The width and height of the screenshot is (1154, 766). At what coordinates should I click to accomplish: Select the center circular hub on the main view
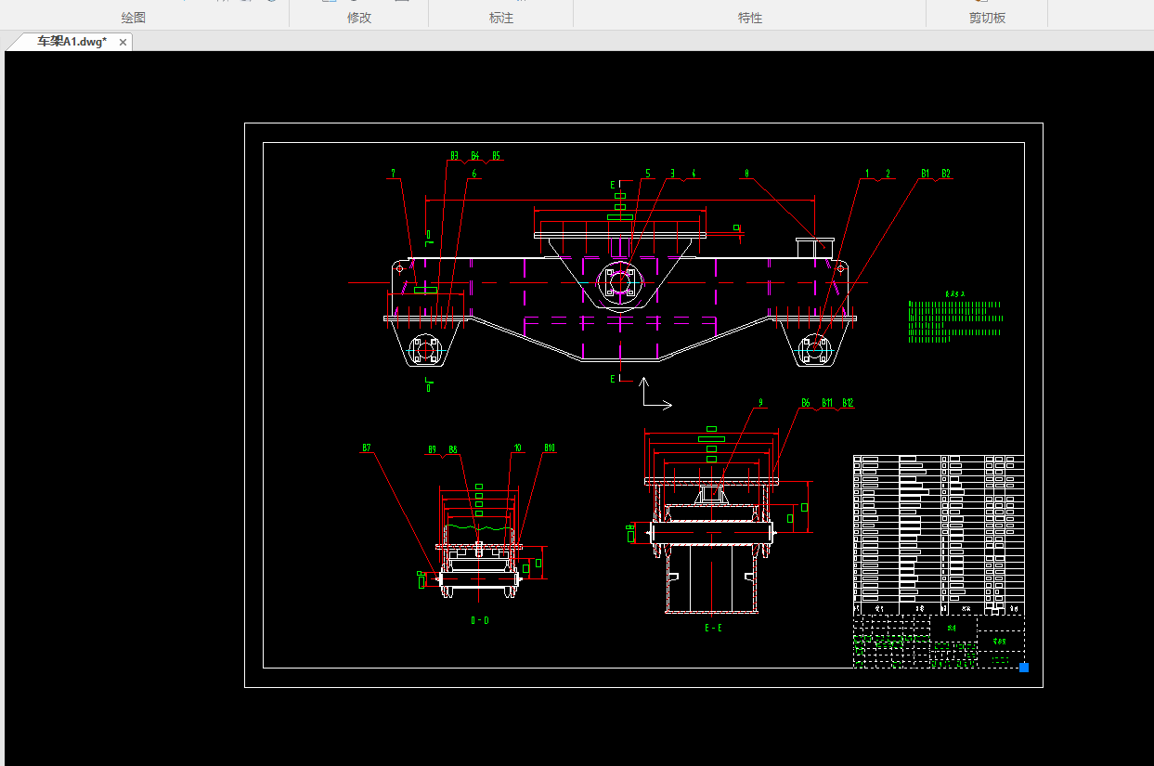[619, 280]
